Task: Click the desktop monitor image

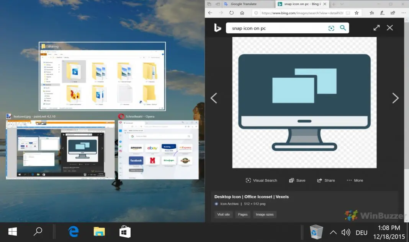Action: (x=304, y=102)
